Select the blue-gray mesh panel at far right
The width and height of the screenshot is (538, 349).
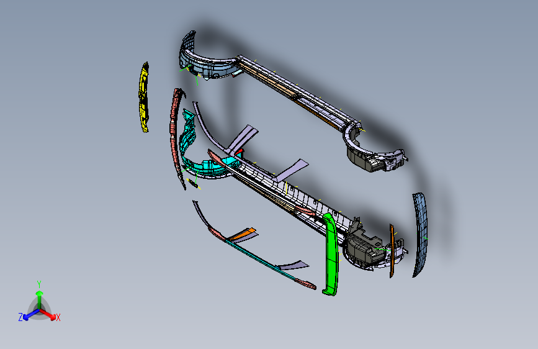[420, 235]
